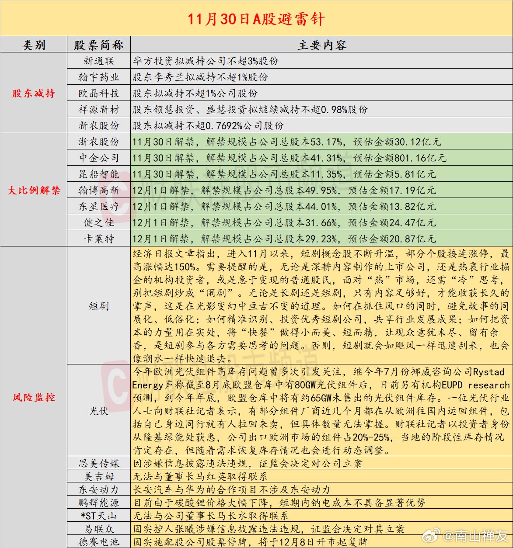Select stock name '卡莱特'
Image resolution: width=513 pixels, height=548 pixels.
click(x=99, y=239)
